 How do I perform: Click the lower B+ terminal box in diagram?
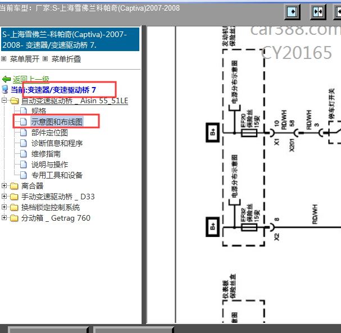213,227
